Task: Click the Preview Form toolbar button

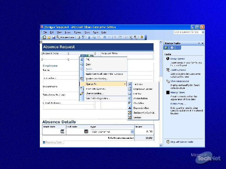Action: [65, 37]
